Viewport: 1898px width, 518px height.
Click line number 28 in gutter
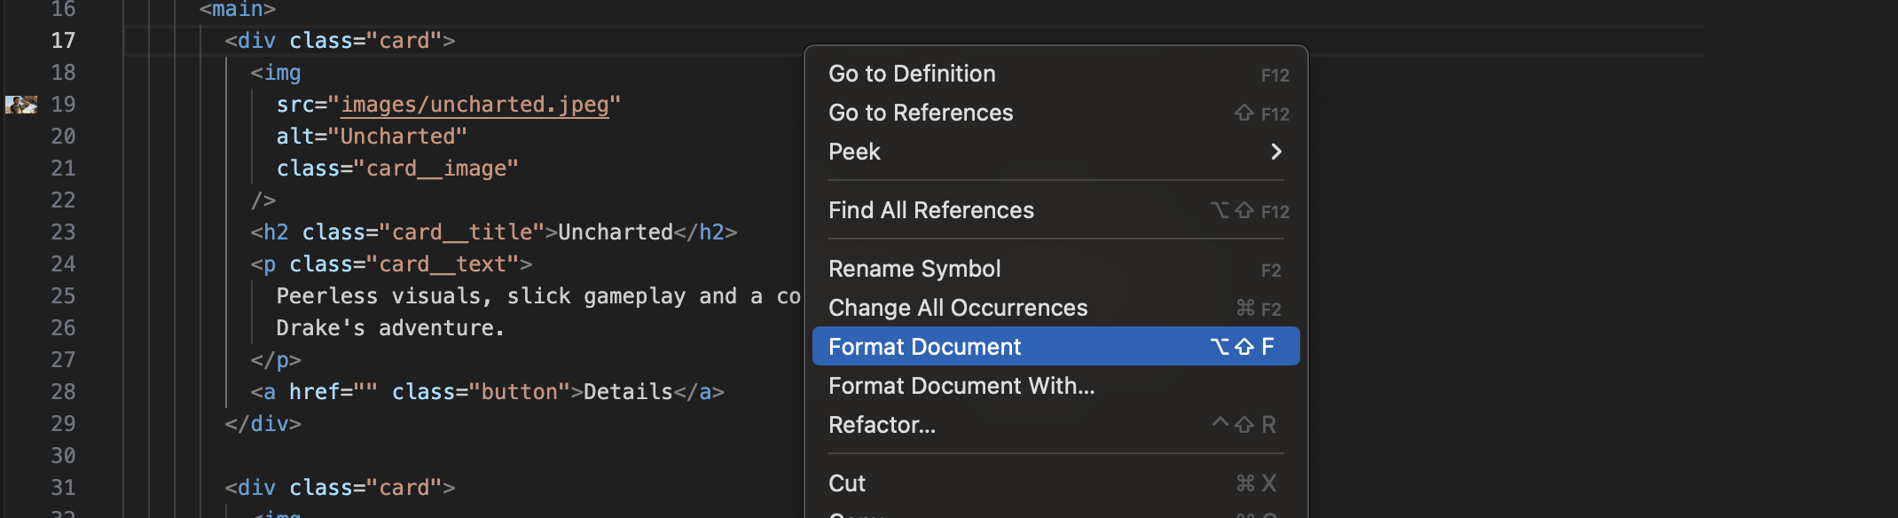click(63, 392)
